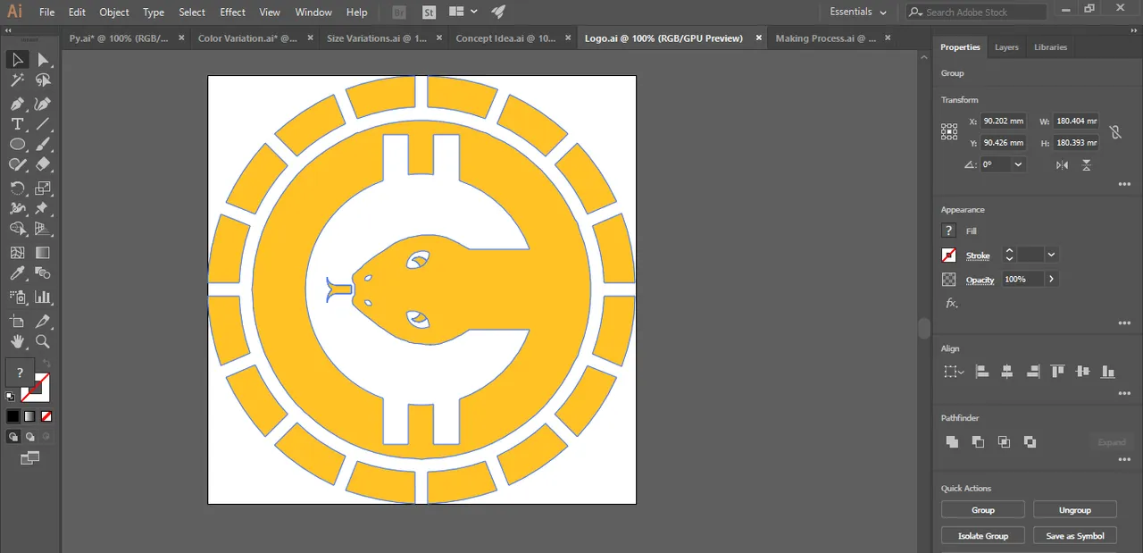The image size is (1143, 553).
Task: Set color mode to Gradient in toolbar
Action: [29, 416]
